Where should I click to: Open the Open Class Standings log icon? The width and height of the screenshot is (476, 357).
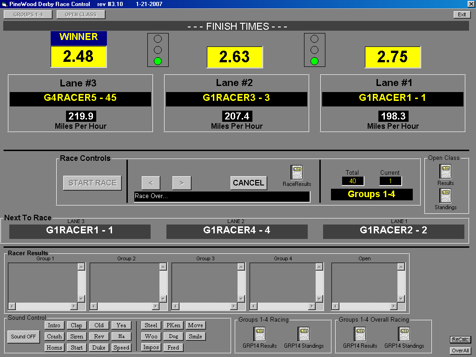[x=445, y=196]
